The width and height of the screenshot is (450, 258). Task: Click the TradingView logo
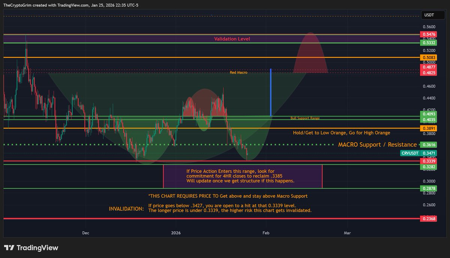tap(31, 248)
